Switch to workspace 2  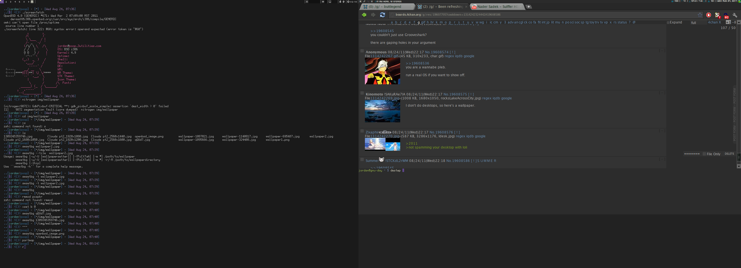click(6, 2)
